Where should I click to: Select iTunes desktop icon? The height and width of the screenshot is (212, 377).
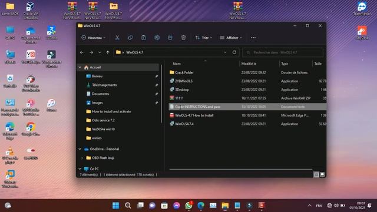point(51,105)
